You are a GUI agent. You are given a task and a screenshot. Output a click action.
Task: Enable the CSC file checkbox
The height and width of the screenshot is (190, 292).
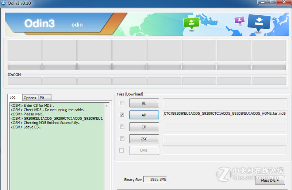click(x=122, y=139)
